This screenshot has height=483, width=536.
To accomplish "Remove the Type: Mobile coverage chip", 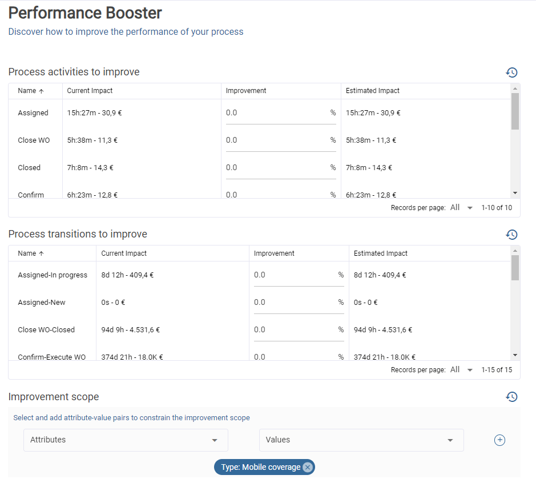I will coord(308,467).
